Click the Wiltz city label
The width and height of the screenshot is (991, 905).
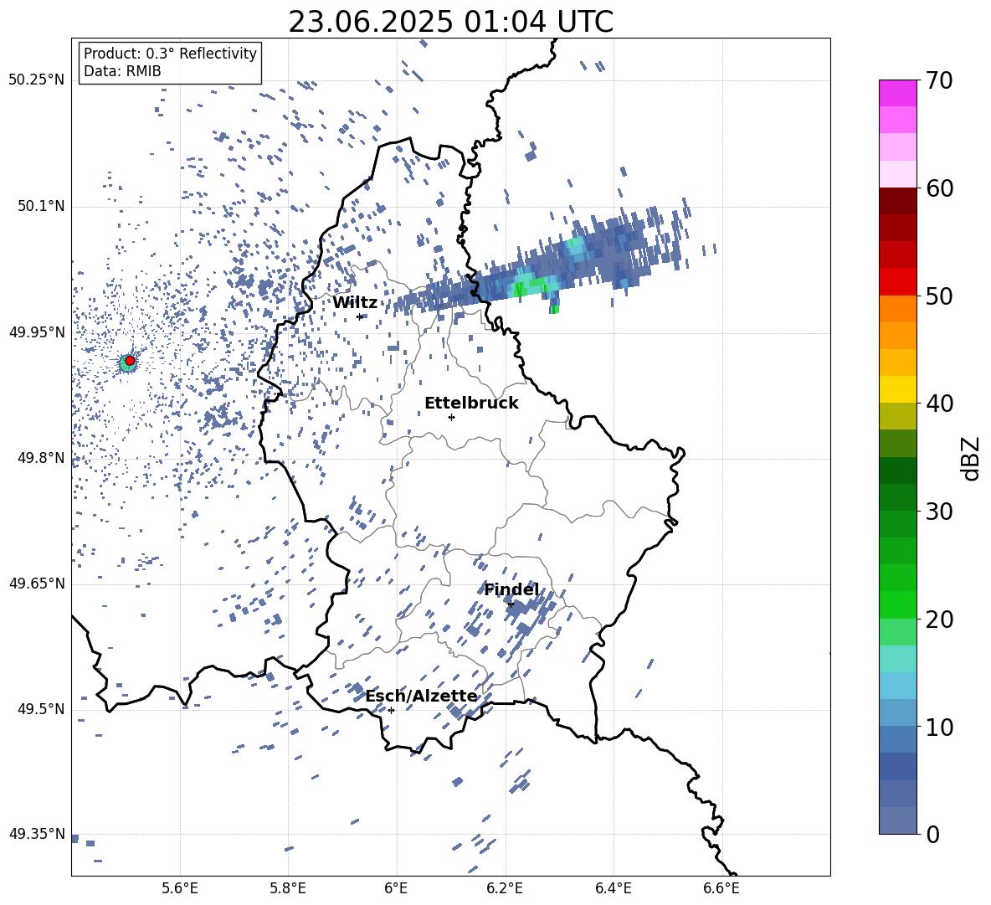355,303
